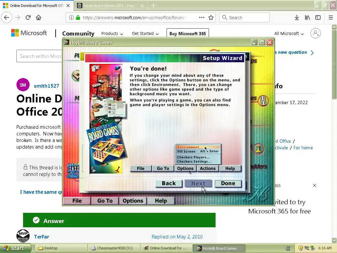Switch to Desktop taskbar item
Image resolution: width=337 pixels, height=253 pixels.
click(61, 248)
